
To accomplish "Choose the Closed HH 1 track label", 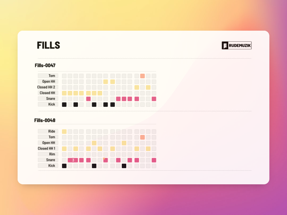I will click(x=48, y=149).
